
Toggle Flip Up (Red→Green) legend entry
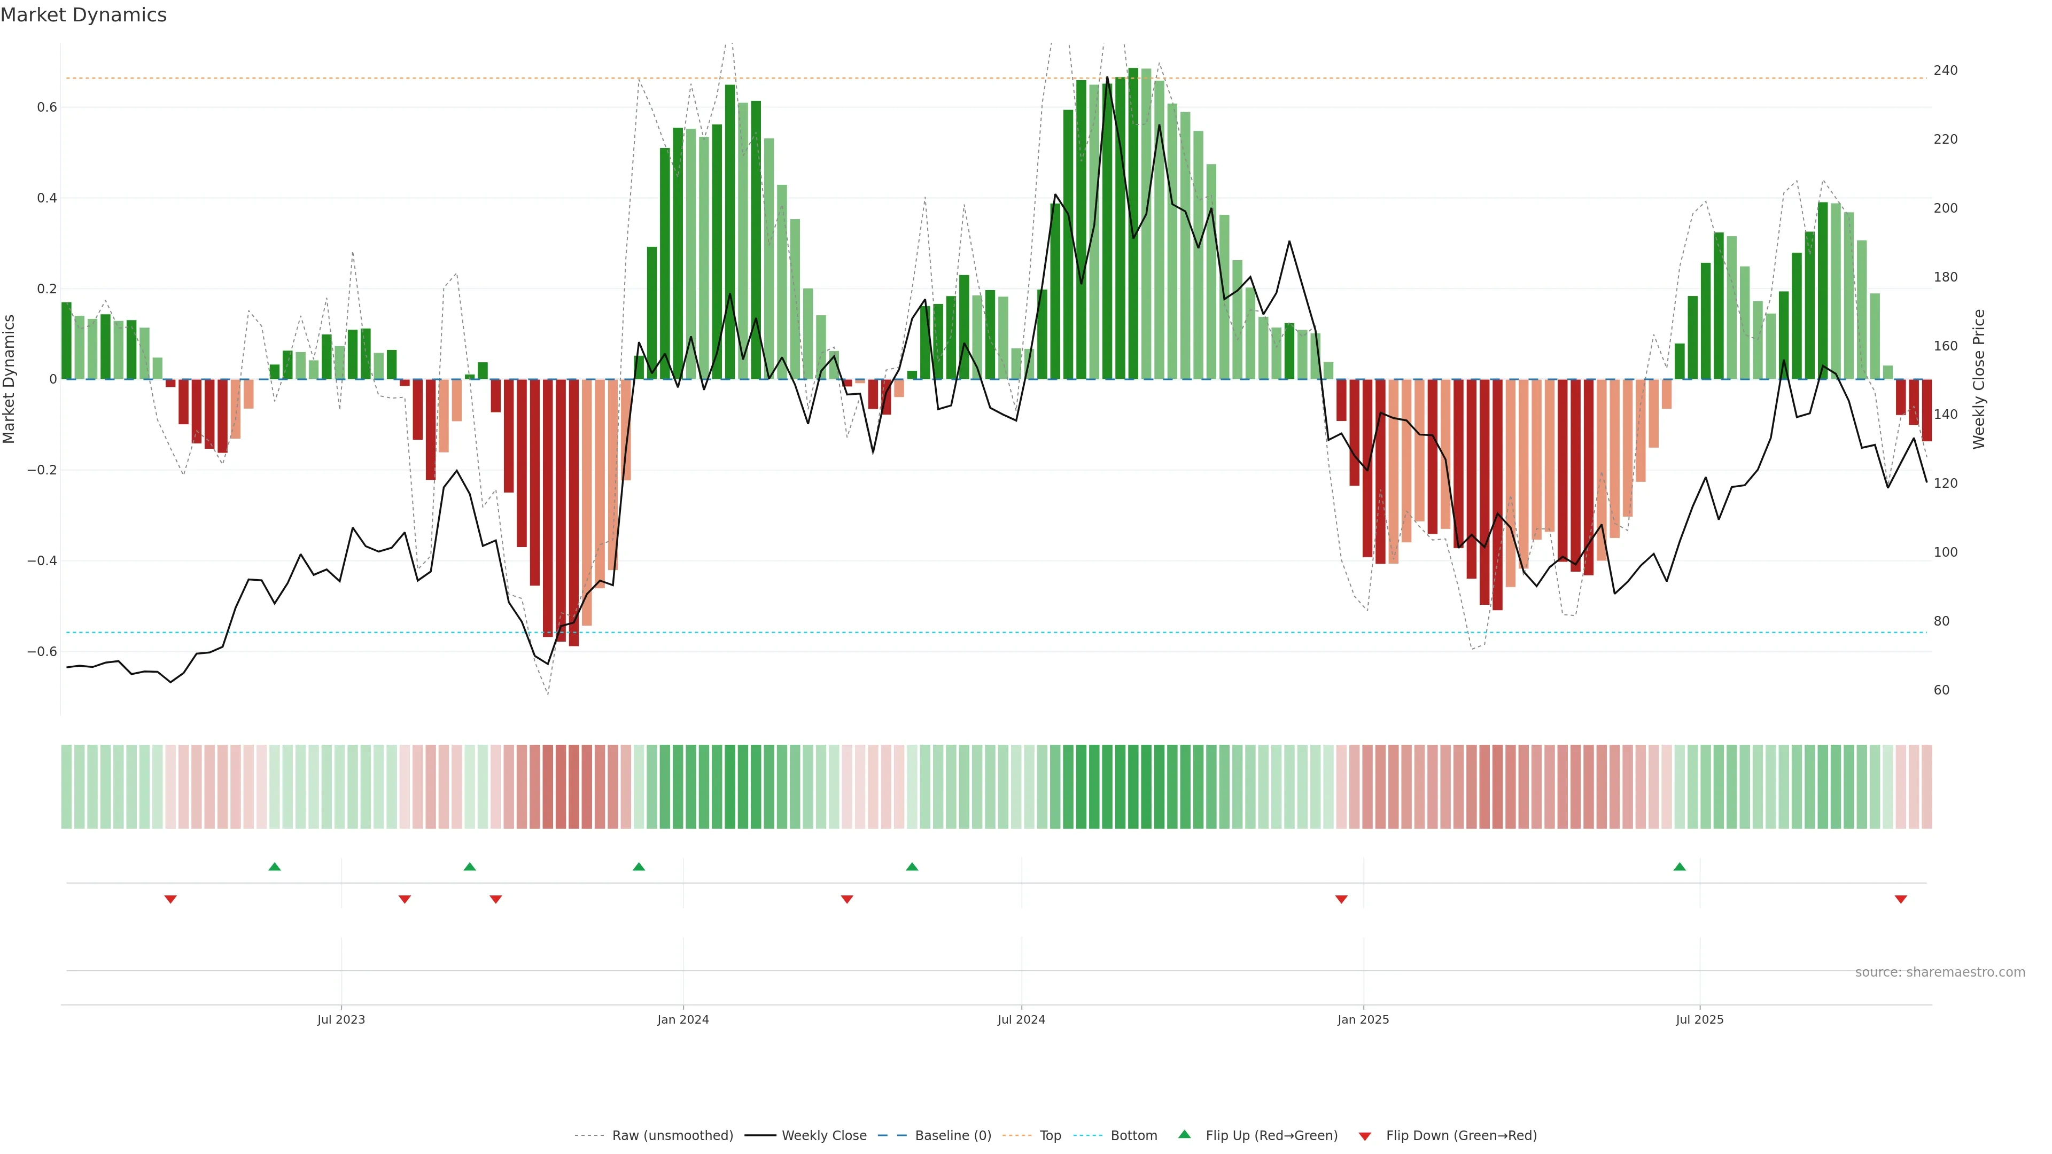(x=1271, y=1135)
